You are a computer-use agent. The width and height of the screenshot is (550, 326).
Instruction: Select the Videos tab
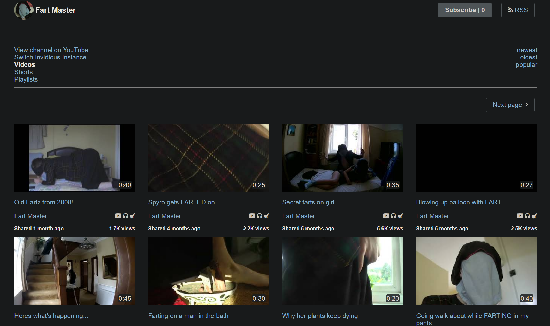(x=25, y=64)
